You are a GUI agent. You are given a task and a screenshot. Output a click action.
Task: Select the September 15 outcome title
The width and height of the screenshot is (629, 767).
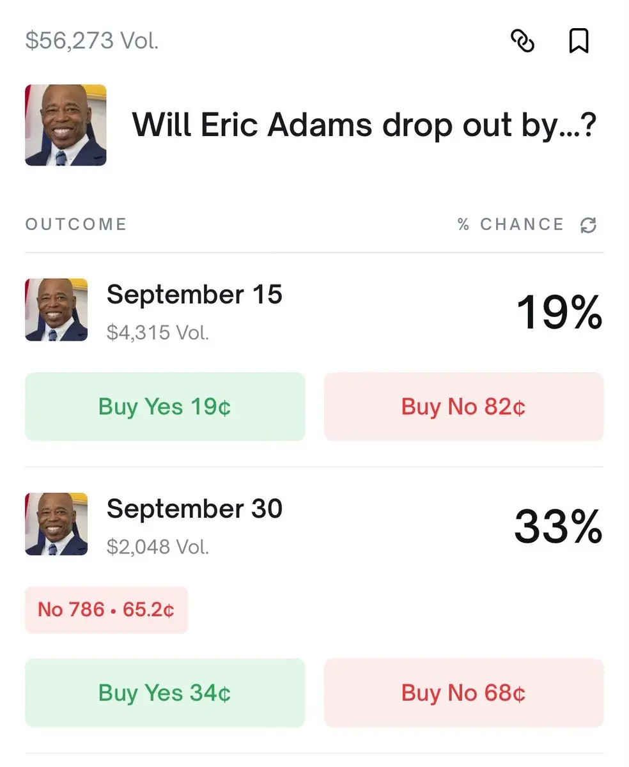pyautogui.click(x=194, y=295)
